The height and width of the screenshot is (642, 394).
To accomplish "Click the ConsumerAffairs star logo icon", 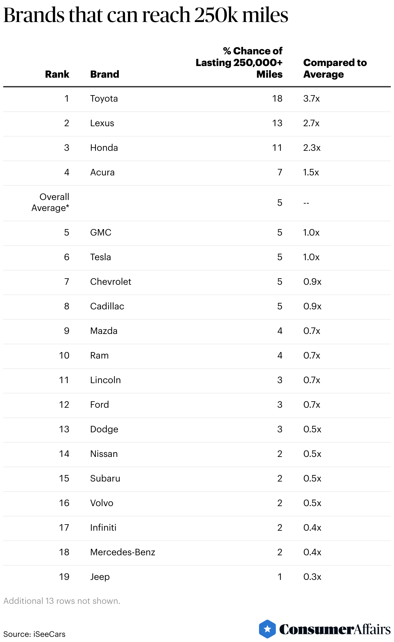I will click(267, 629).
